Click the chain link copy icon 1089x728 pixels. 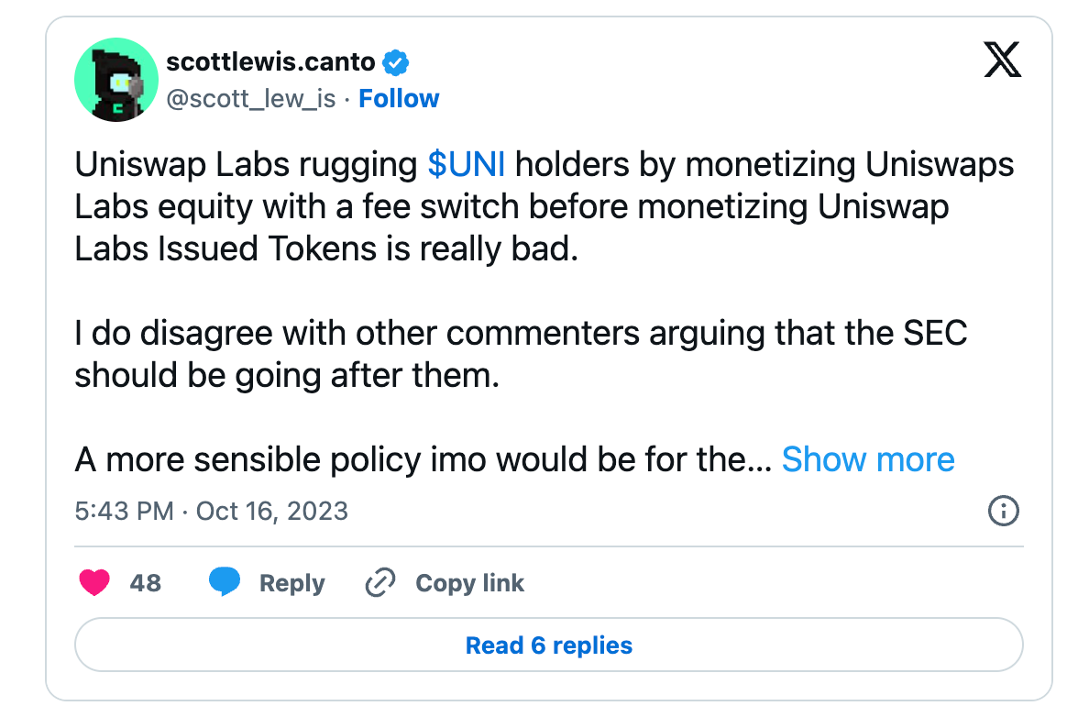(379, 583)
